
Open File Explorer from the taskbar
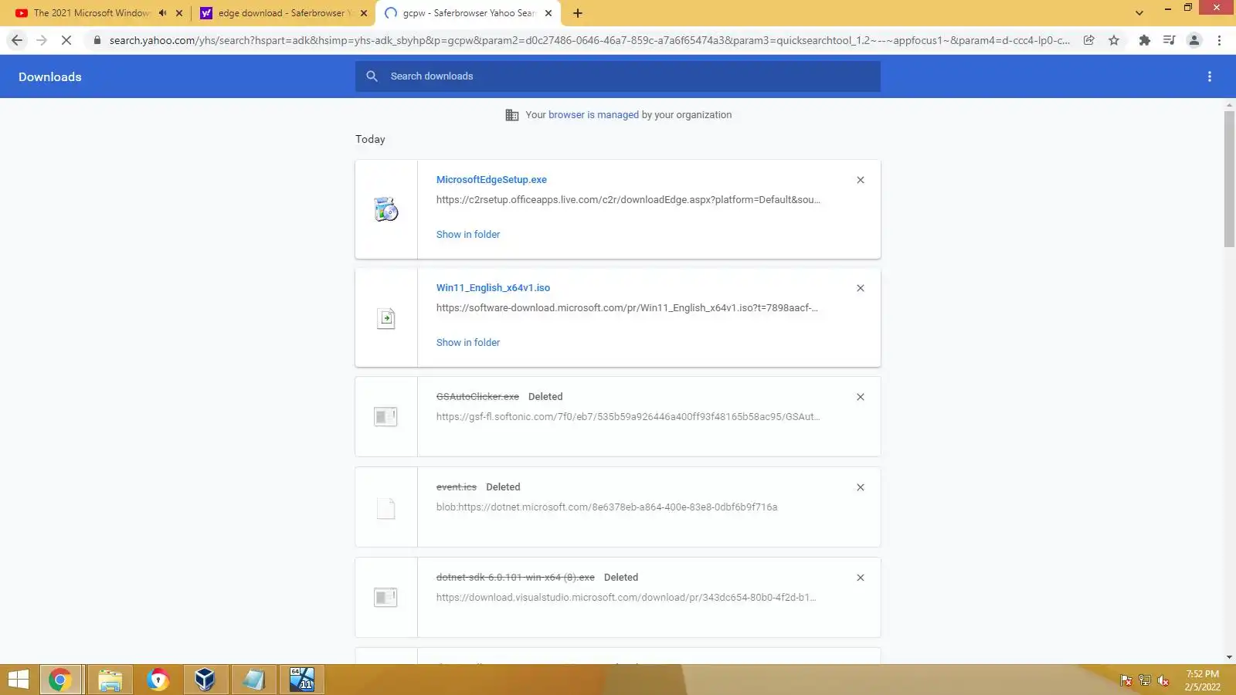point(110,680)
